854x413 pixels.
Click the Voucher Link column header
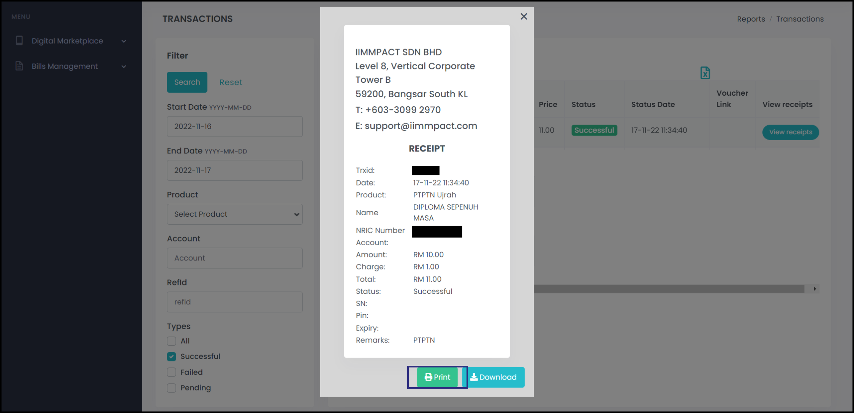tap(732, 99)
